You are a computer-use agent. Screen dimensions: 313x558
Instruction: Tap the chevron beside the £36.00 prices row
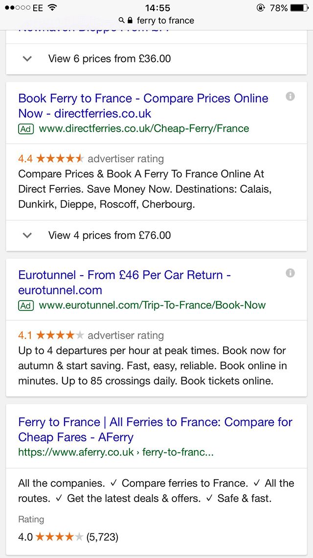[27, 58]
